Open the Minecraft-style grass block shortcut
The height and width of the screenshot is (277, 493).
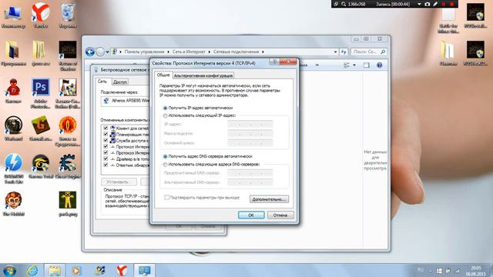[41, 128]
